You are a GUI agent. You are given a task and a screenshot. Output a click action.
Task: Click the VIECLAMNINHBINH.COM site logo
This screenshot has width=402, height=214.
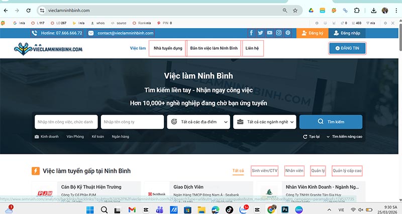pos(48,49)
